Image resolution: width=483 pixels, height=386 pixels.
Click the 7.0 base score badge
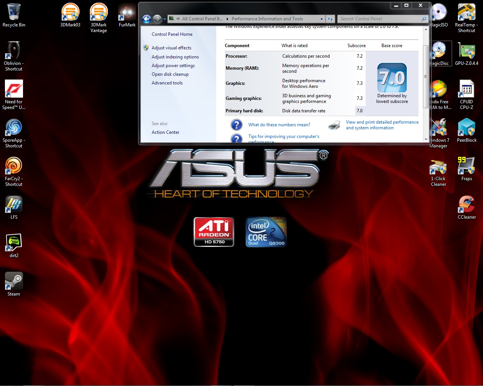point(392,78)
